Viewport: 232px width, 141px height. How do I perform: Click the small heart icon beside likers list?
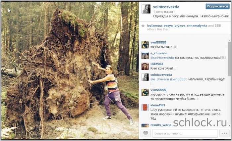(143, 26)
